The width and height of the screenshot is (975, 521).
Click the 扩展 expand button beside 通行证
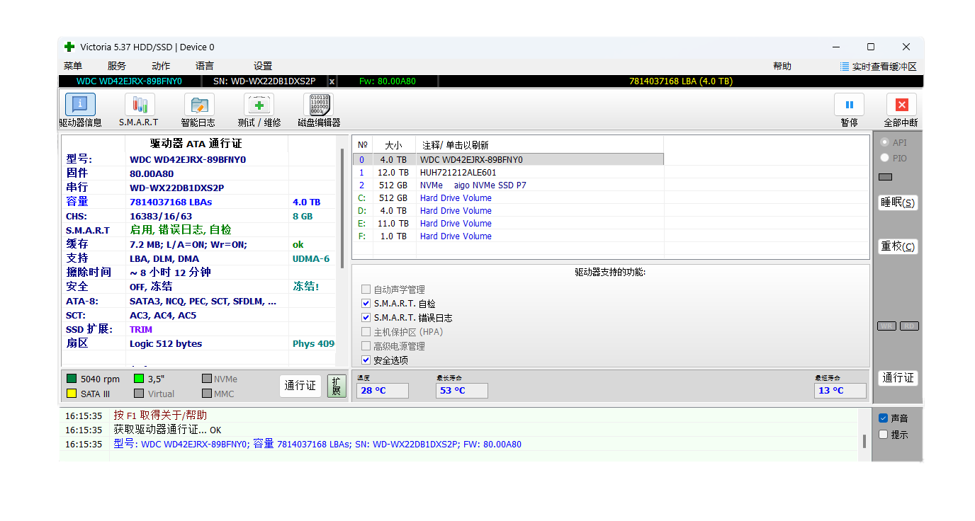(x=337, y=386)
